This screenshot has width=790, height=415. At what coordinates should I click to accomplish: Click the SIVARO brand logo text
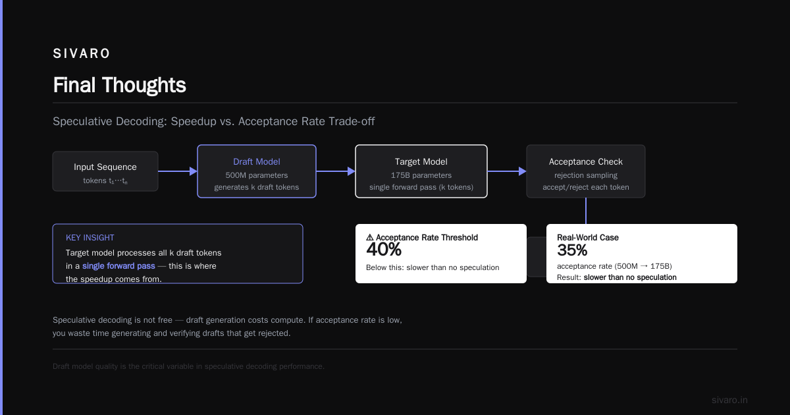coord(82,54)
